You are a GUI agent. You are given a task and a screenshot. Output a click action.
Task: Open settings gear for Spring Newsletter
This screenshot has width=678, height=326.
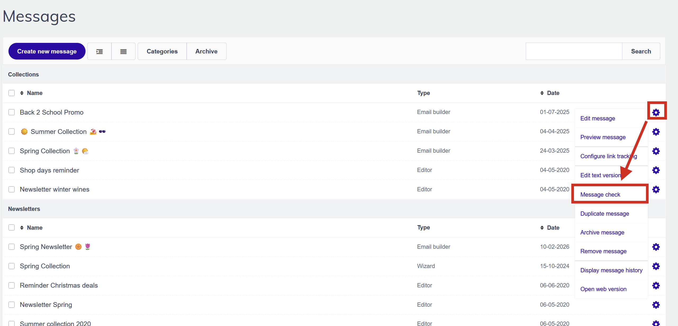coord(656,247)
